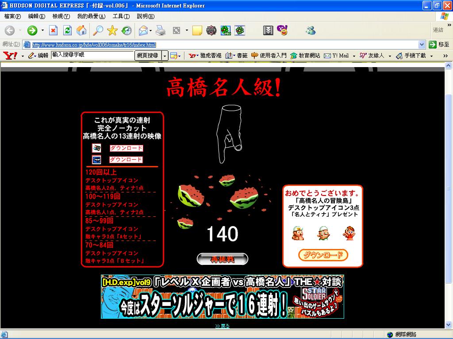Open the Y! Mail dropdown arrow

coord(354,56)
